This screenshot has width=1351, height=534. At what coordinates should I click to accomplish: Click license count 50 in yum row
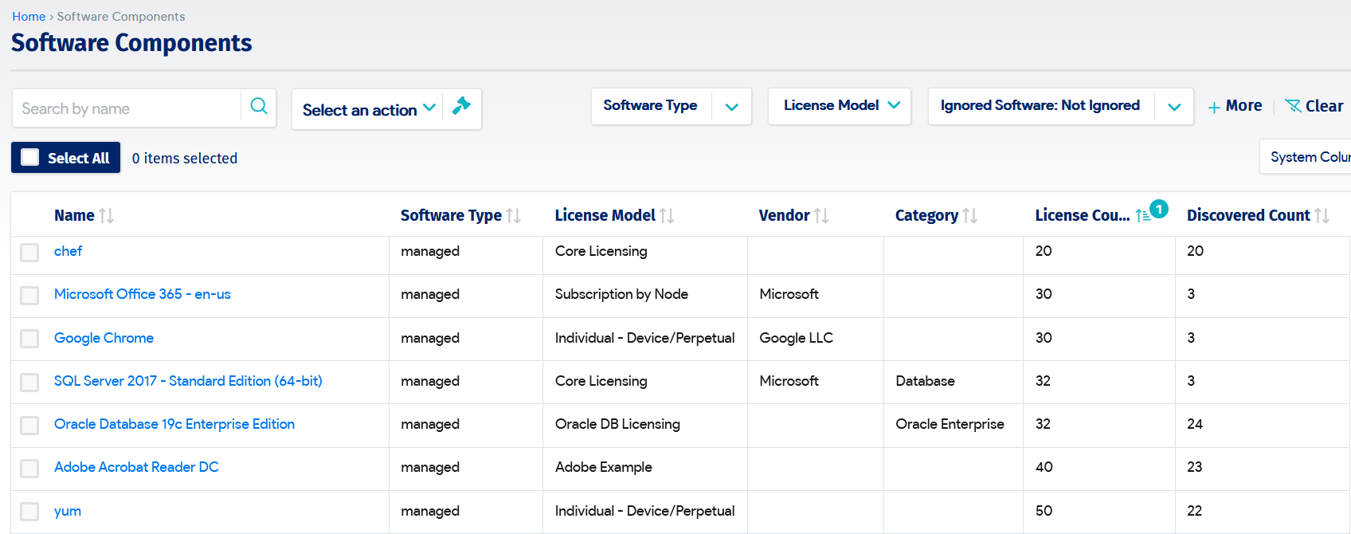[1044, 511]
